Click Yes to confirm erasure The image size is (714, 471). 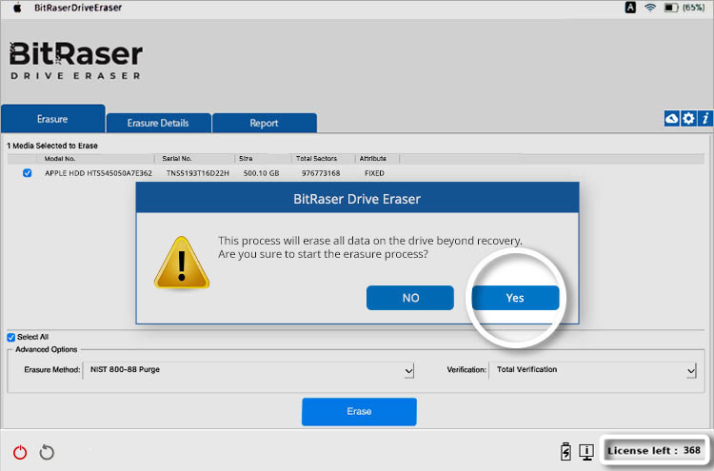[x=515, y=298]
